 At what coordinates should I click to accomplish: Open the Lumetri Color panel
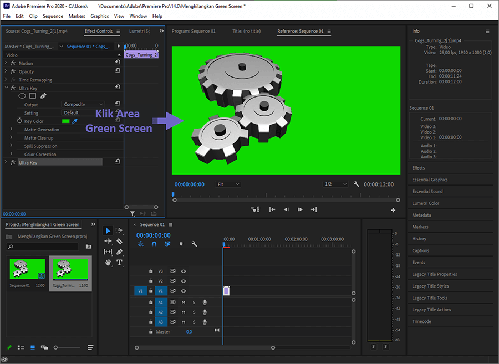(425, 203)
